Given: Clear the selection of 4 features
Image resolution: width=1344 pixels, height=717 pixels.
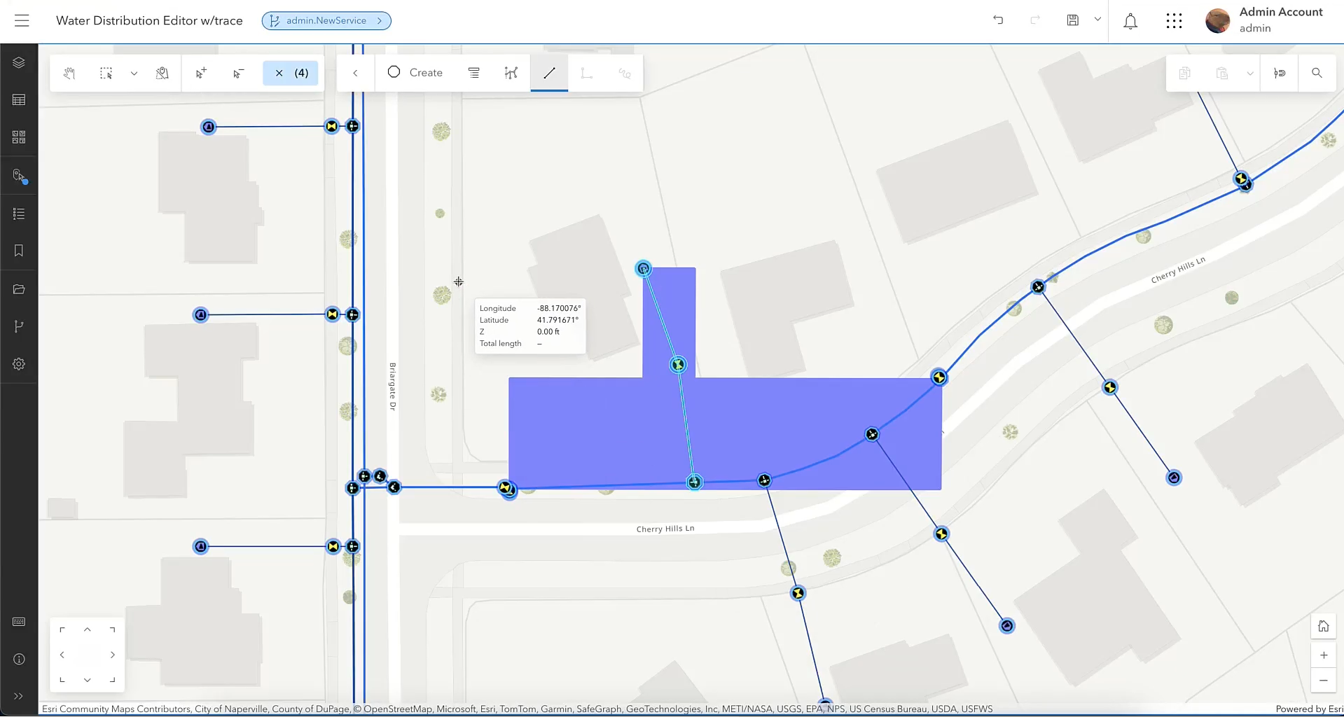Looking at the screenshot, I should (x=290, y=73).
